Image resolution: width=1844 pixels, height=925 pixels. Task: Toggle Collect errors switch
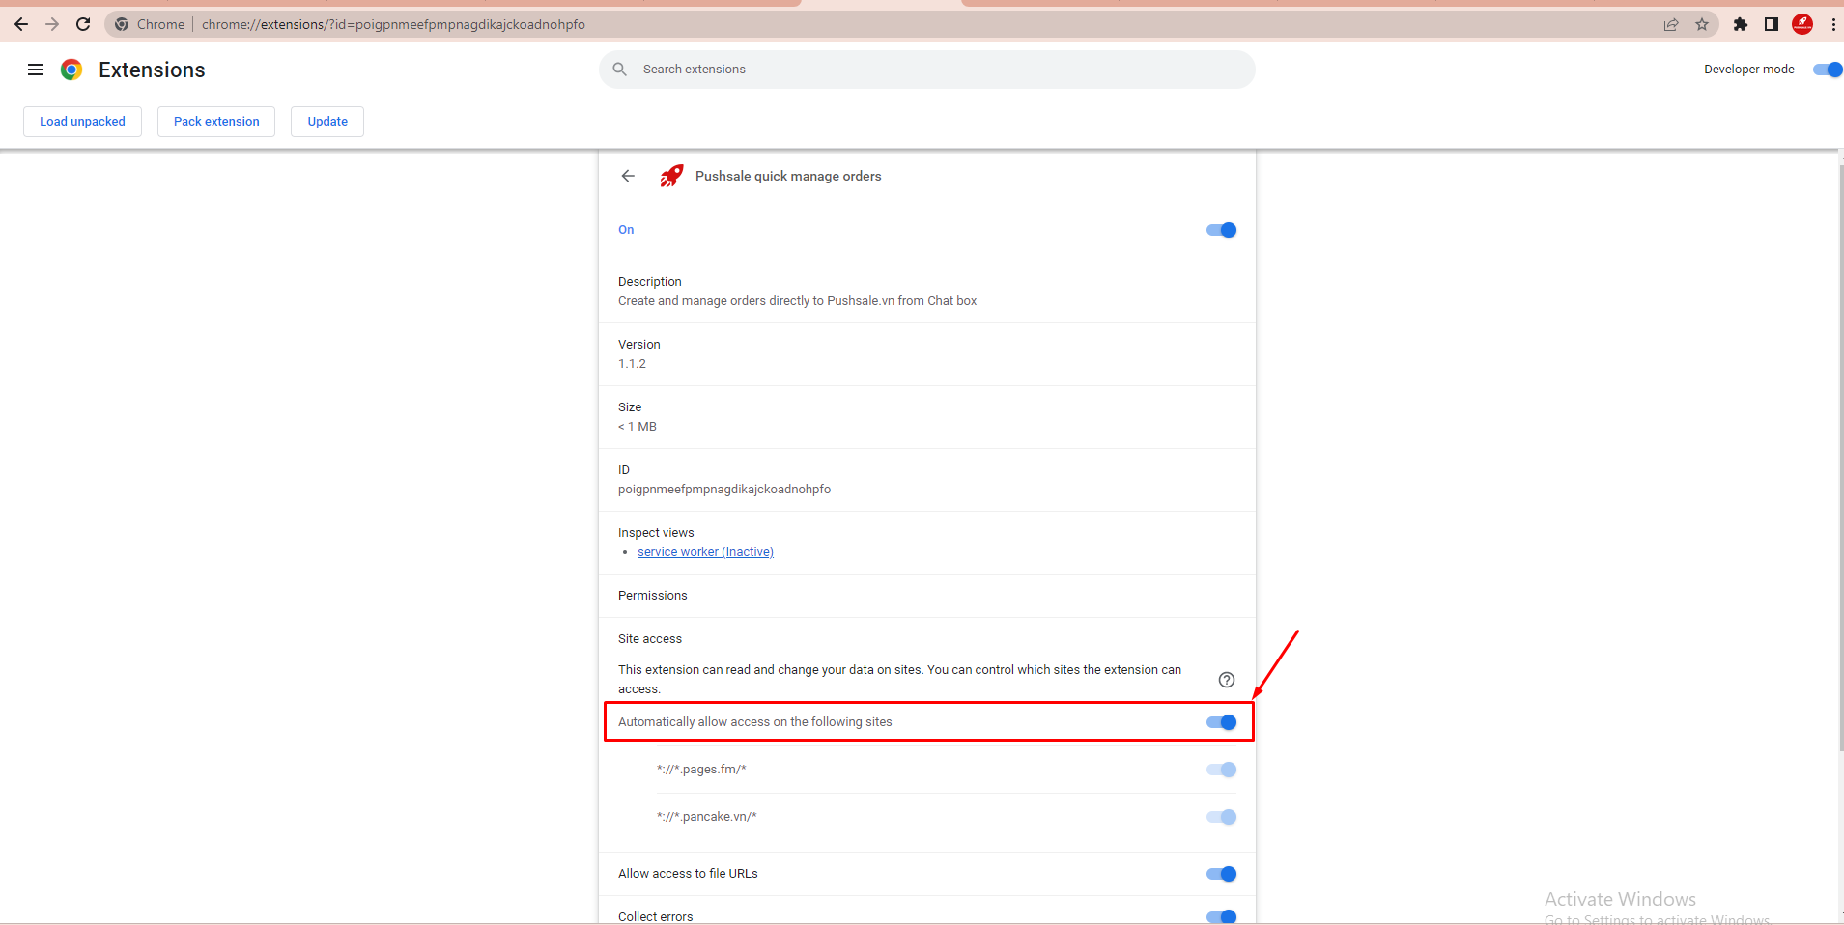(x=1221, y=916)
